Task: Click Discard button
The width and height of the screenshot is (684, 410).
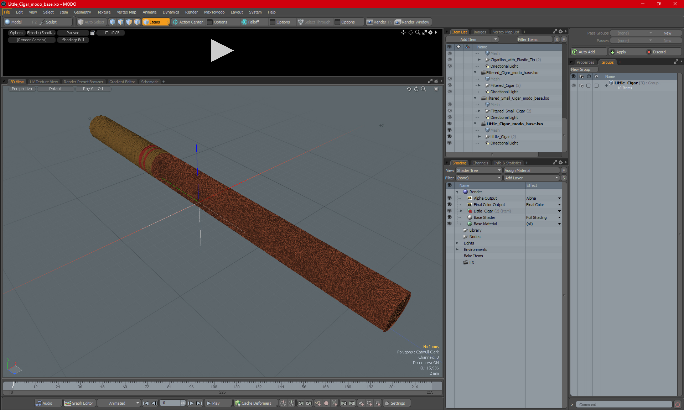Action: point(663,52)
